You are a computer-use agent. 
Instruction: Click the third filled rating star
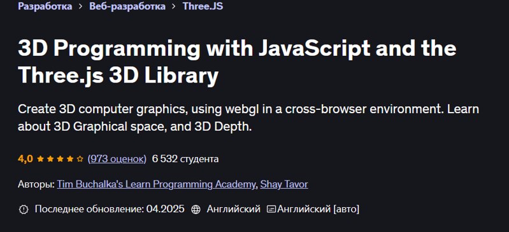click(60, 159)
